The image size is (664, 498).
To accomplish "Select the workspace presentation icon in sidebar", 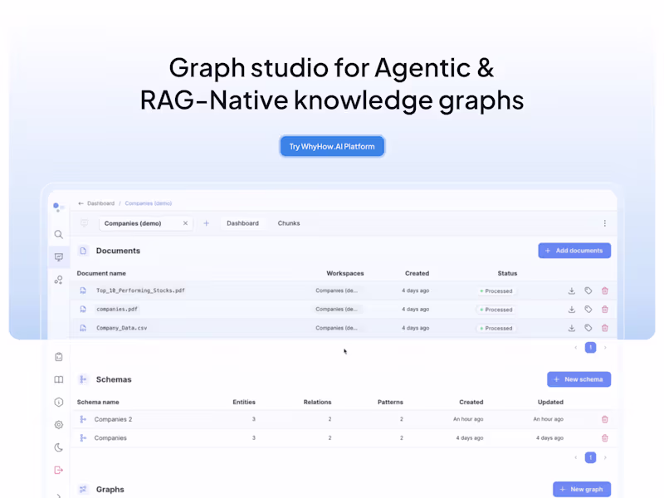I will pos(58,257).
